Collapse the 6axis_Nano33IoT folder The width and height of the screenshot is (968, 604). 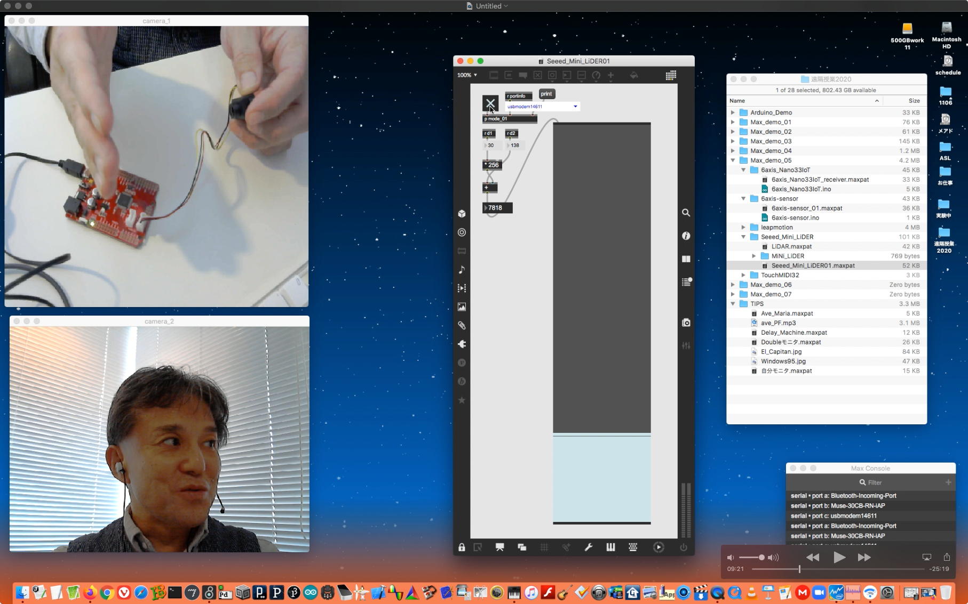(743, 170)
